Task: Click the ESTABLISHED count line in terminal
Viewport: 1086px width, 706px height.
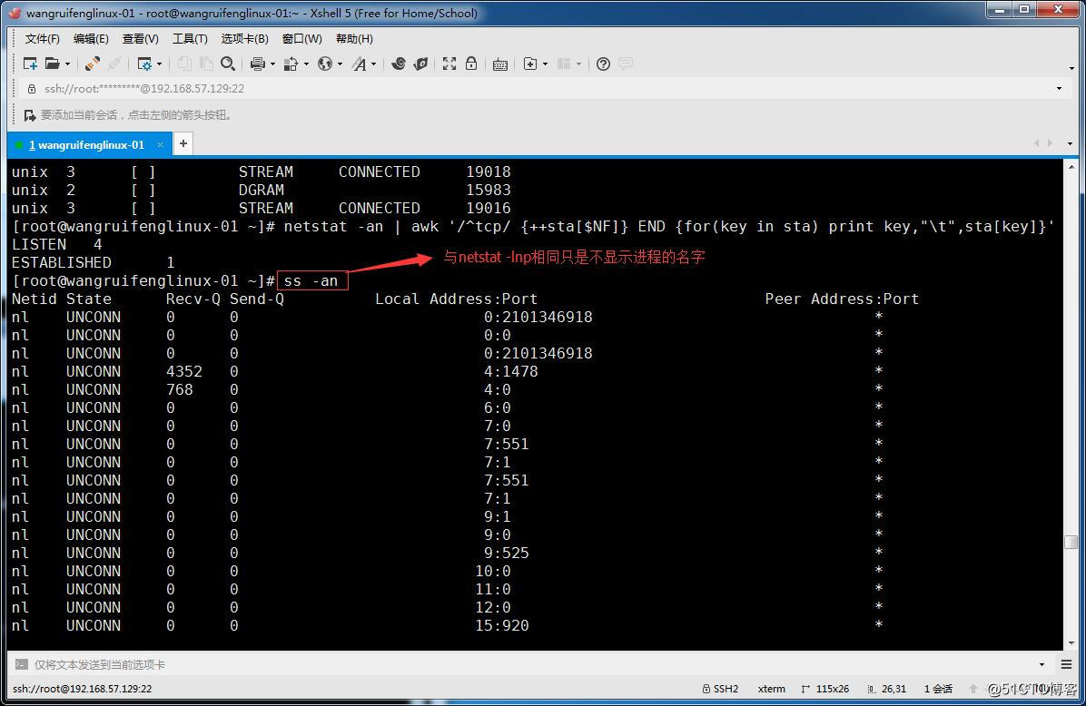Action: (x=93, y=263)
